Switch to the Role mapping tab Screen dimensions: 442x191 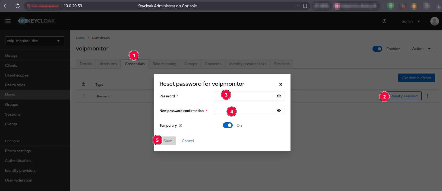pyautogui.click(x=164, y=64)
